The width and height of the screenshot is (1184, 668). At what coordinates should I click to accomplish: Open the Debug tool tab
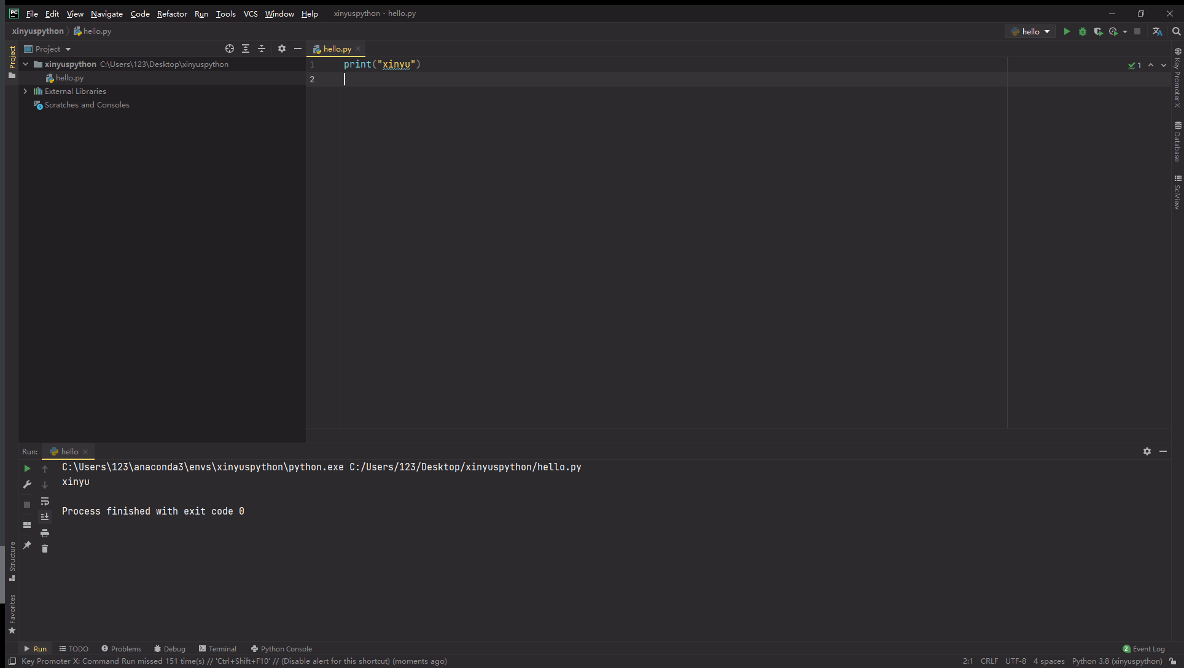coord(169,649)
